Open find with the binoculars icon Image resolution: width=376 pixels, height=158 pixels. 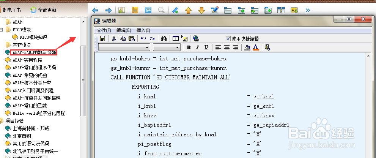click(164, 38)
